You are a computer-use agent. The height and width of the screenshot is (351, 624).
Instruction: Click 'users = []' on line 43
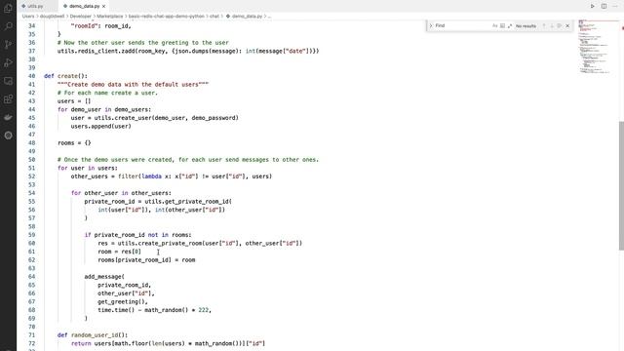74,101
